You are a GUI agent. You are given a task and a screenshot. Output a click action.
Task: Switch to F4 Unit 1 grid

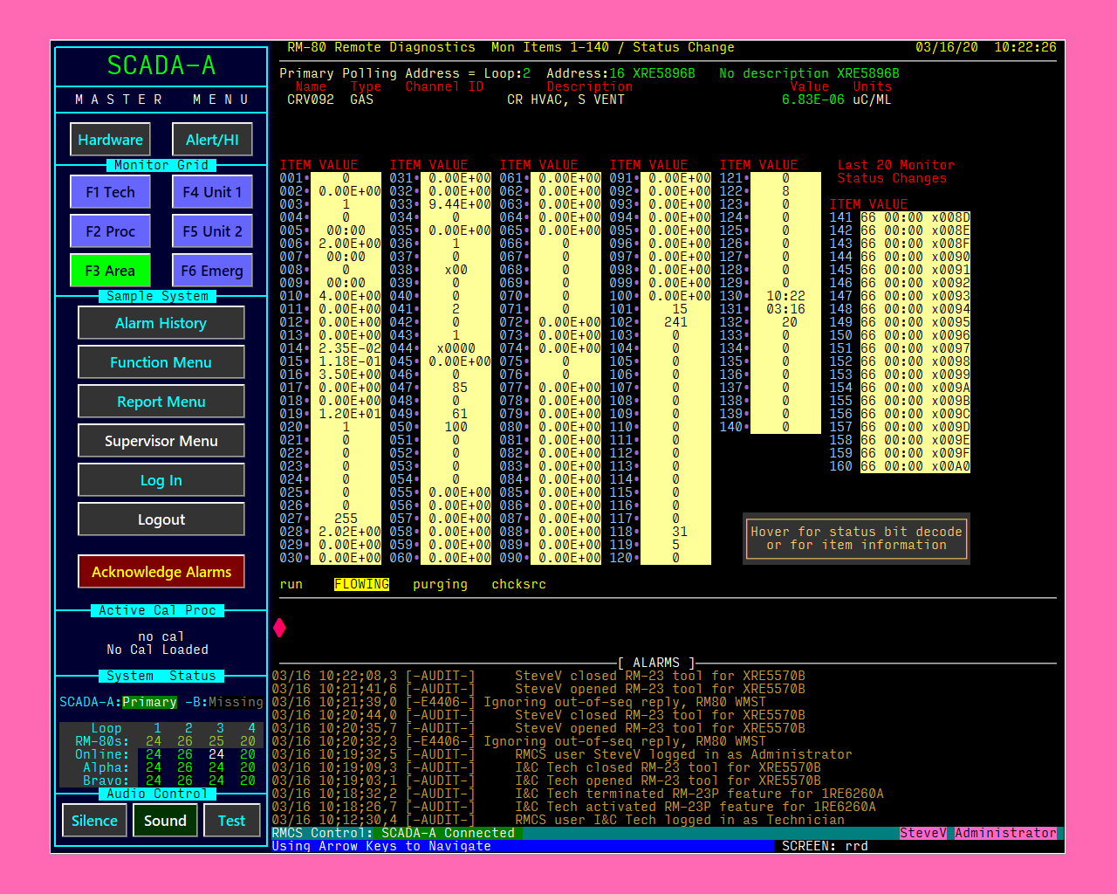pos(212,192)
